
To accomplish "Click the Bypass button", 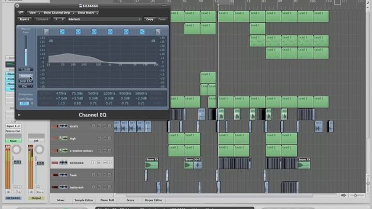I will click(x=24, y=19).
